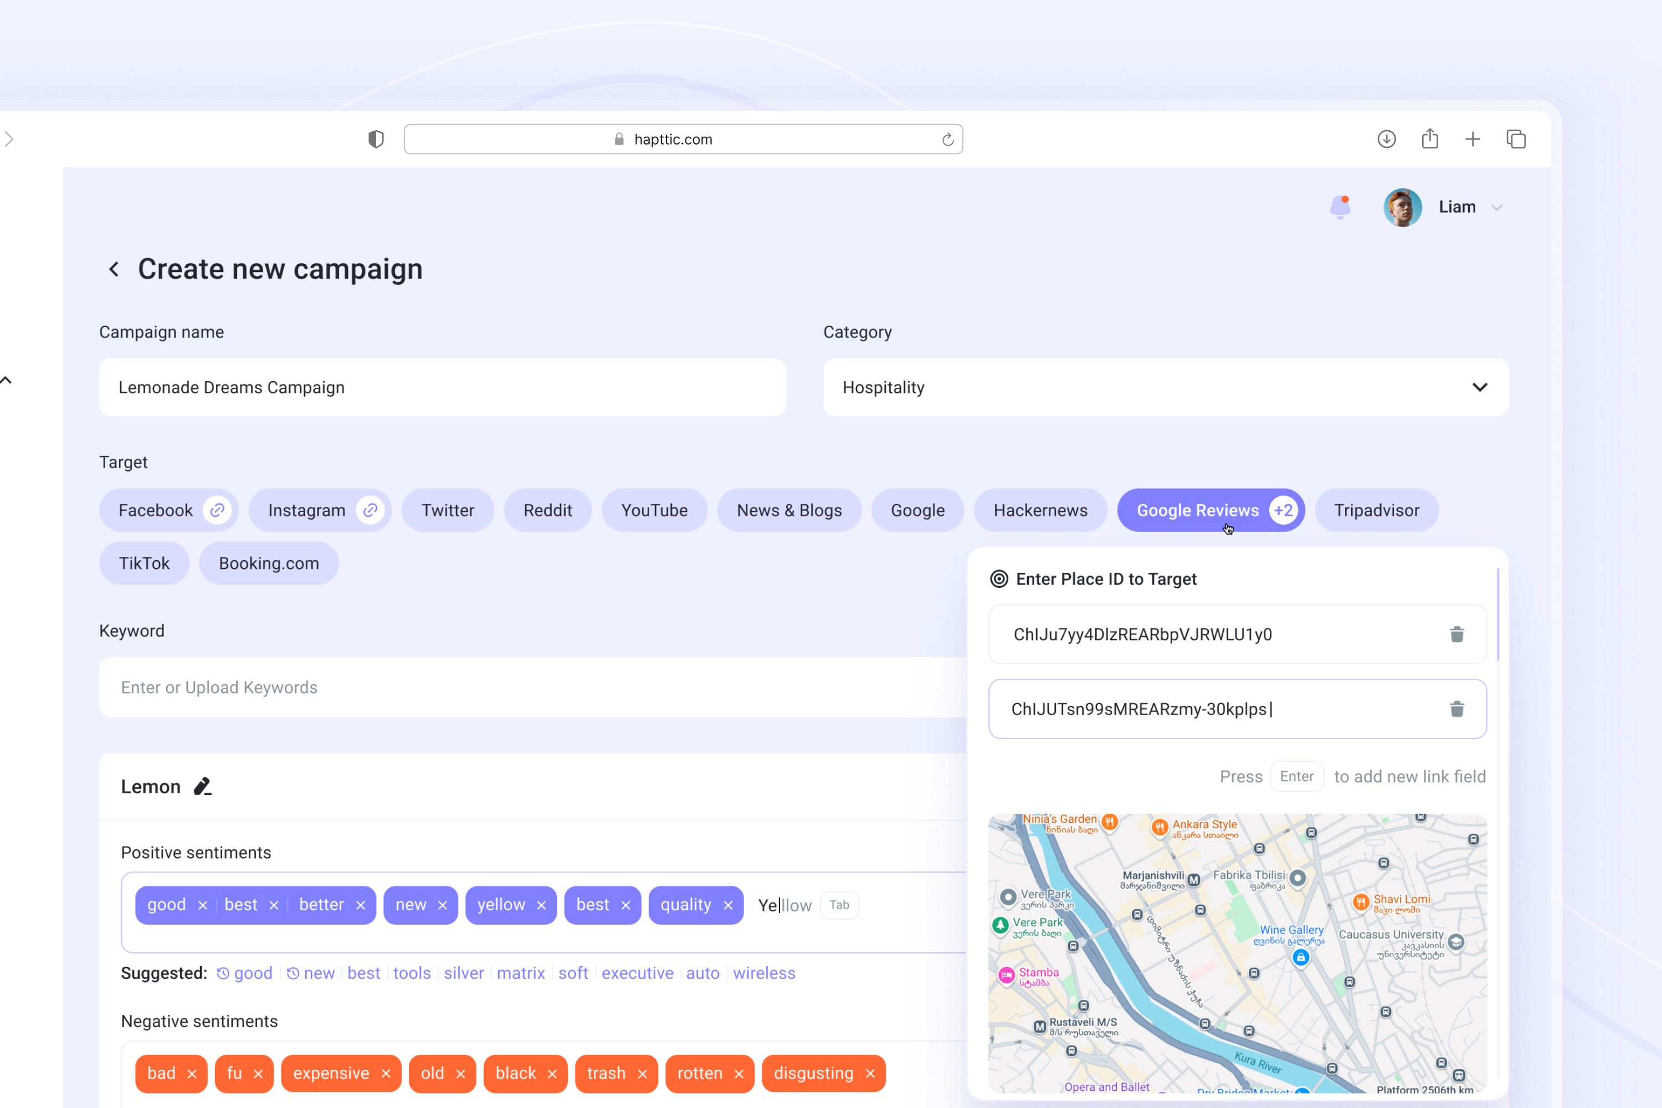Toggle the TikTok target chip
The width and height of the screenshot is (1662, 1108).
[144, 563]
